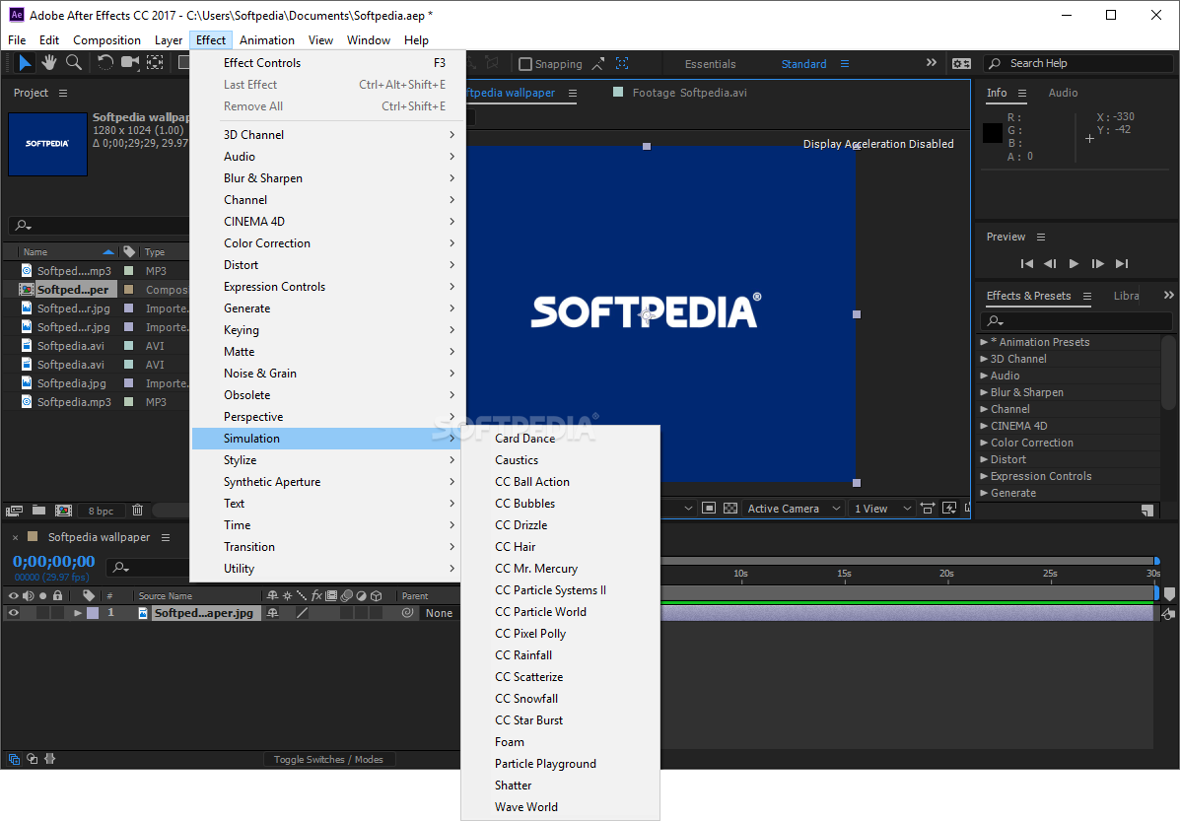
Task: Click the timeline 15s ruler mark
Action: (x=844, y=574)
